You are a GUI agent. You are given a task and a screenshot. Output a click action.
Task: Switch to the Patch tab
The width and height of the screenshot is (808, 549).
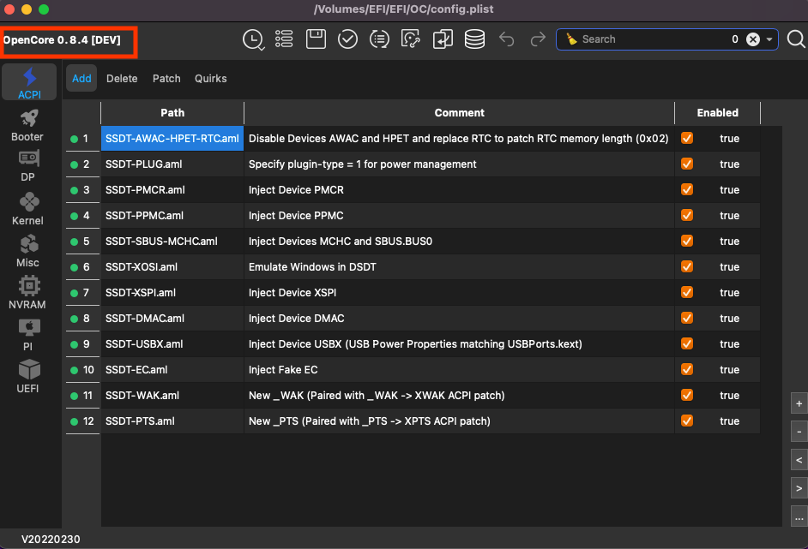(x=166, y=79)
